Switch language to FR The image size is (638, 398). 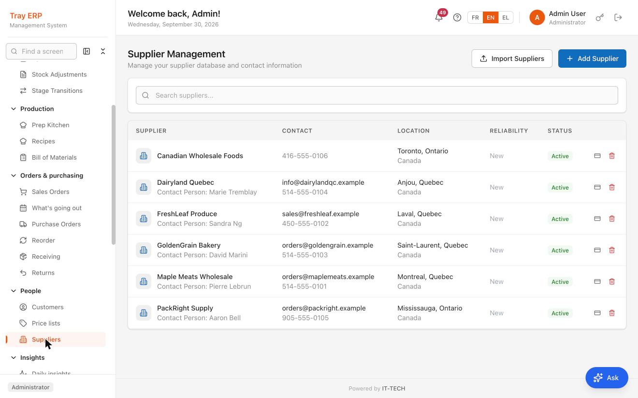(475, 17)
